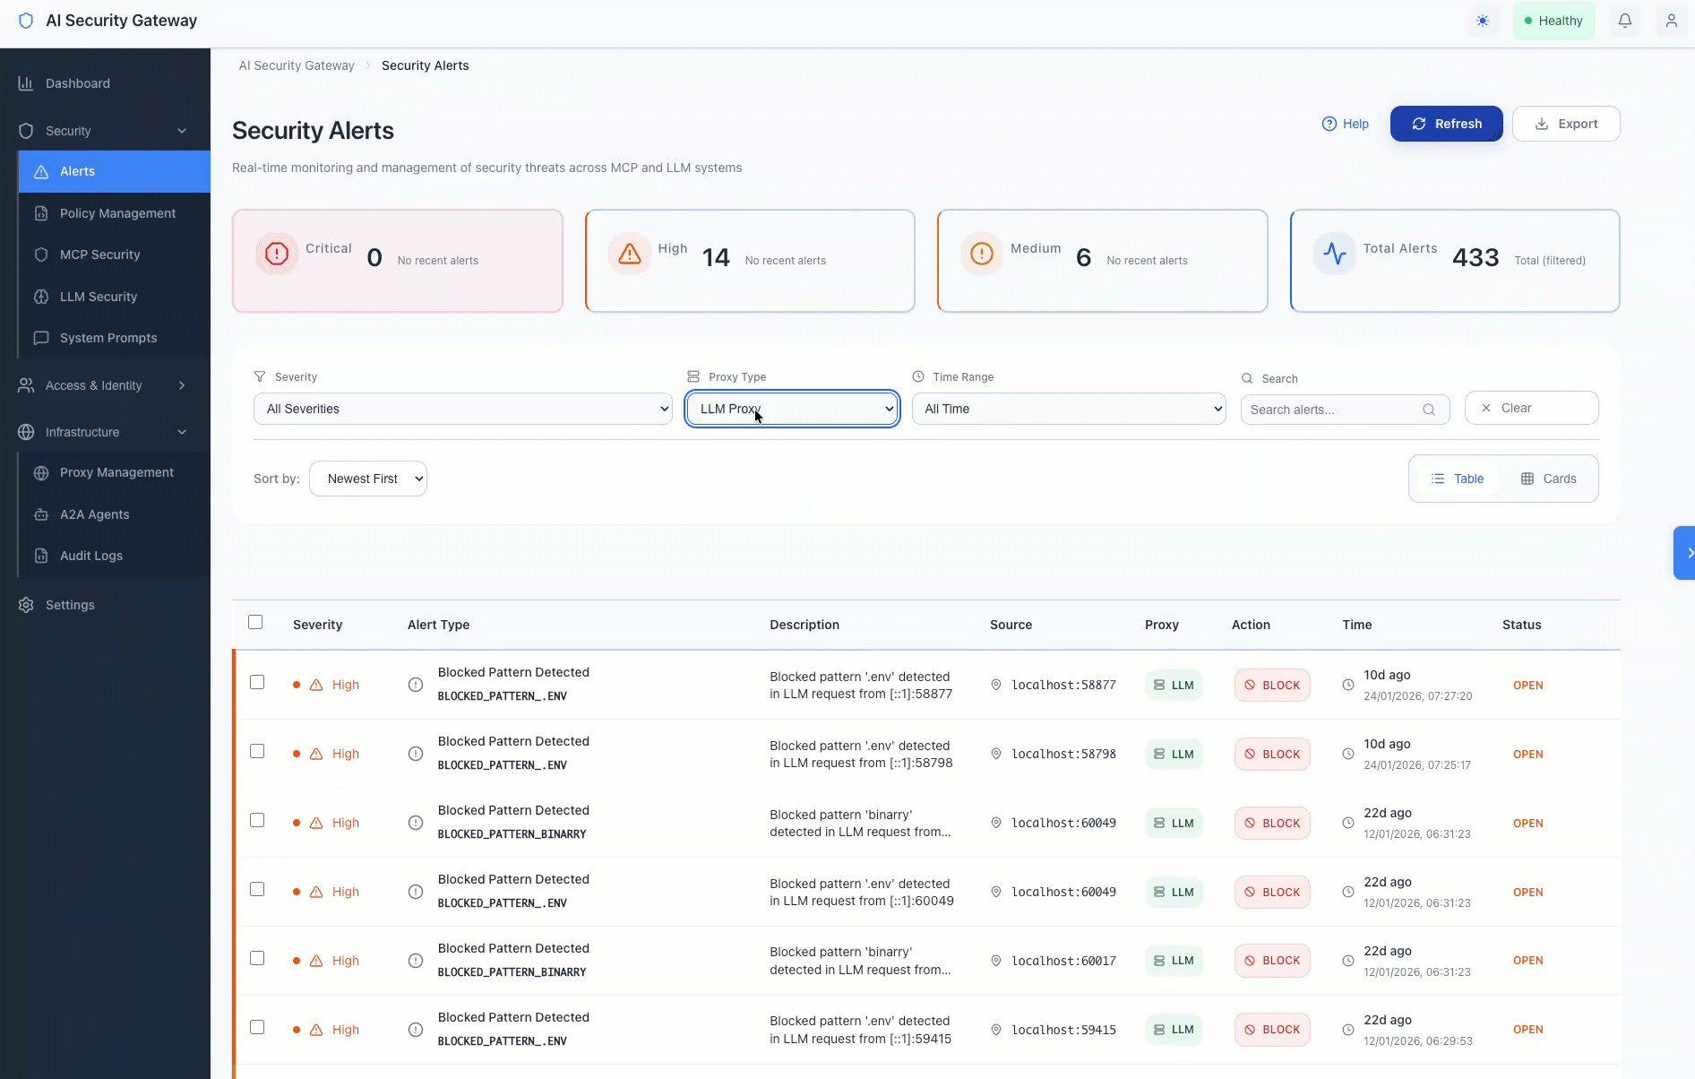Type in the Search alerts field
The width and height of the screenshot is (1695, 1079).
point(1335,409)
